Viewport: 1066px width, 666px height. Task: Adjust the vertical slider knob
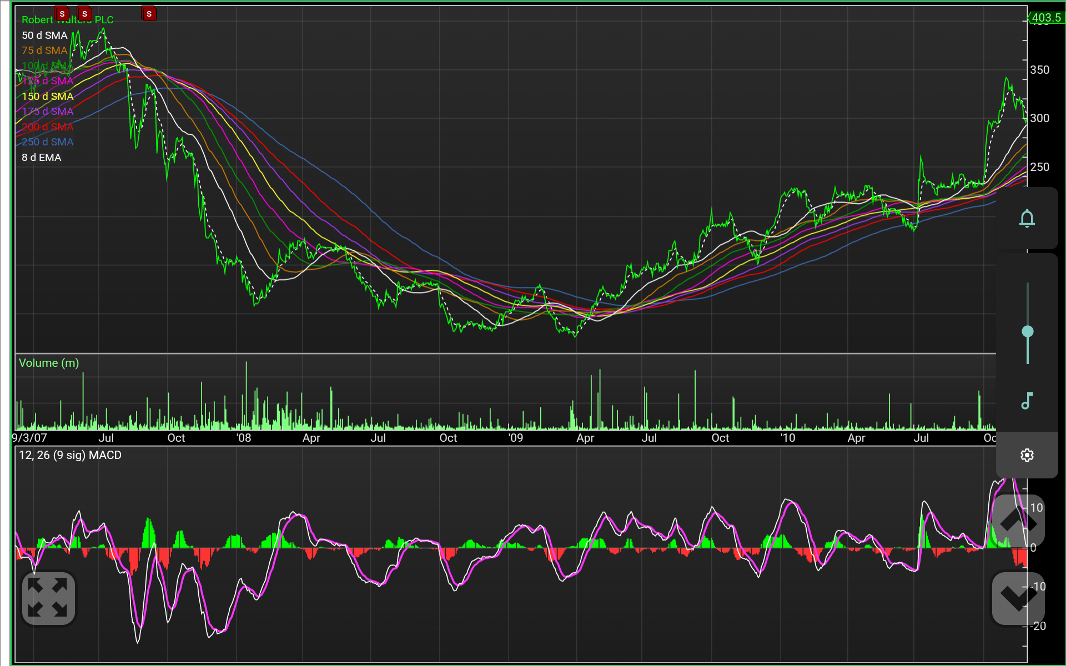click(x=1027, y=331)
